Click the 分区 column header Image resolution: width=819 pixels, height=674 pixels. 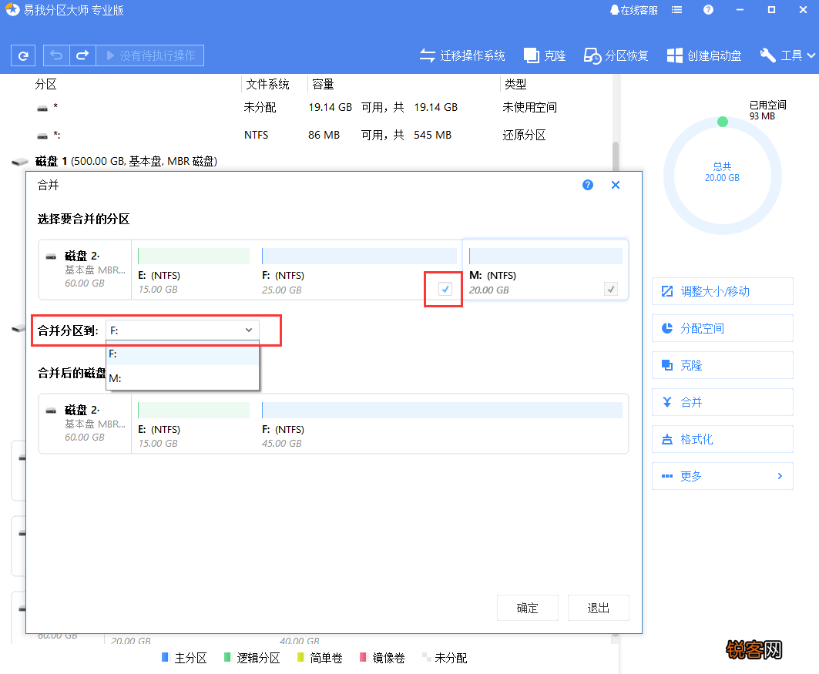[45, 84]
